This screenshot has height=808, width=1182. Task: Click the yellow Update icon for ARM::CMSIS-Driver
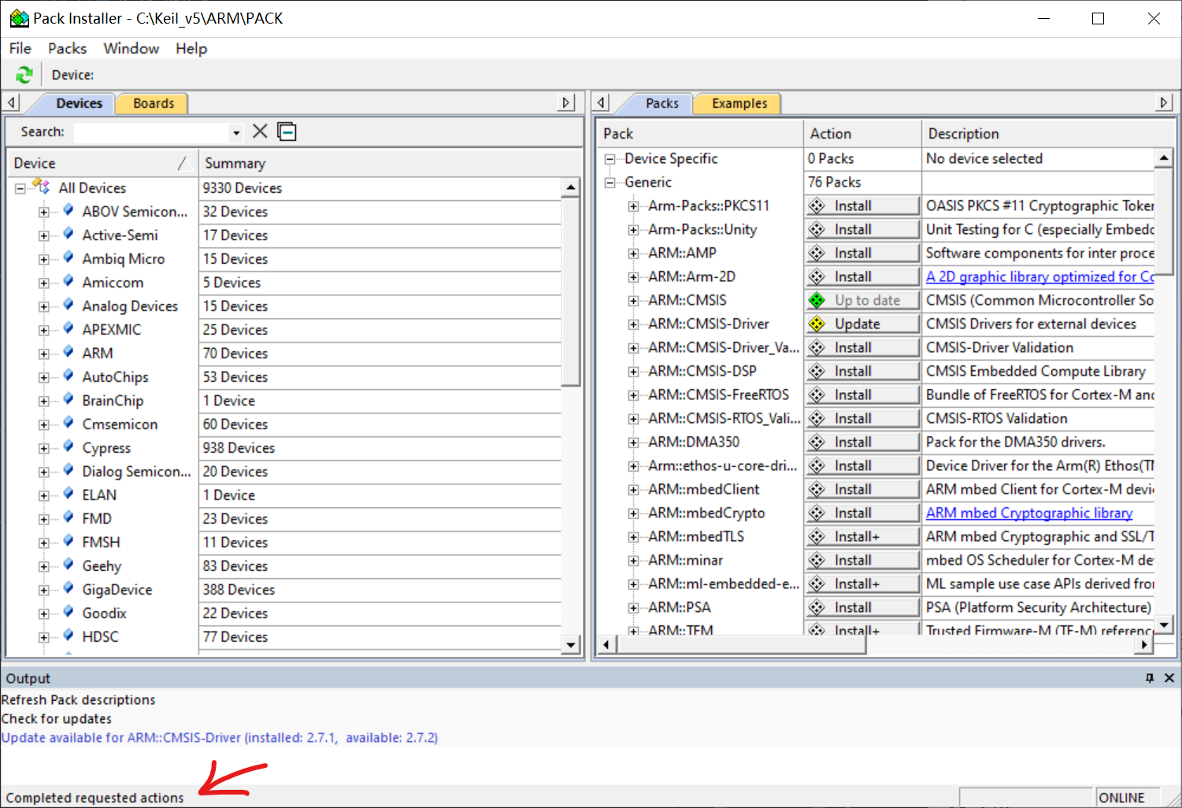point(817,324)
